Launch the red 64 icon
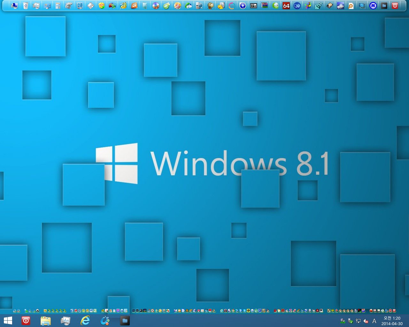Image resolution: width=409 pixels, height=327 pixels. (x=286, y=6)
